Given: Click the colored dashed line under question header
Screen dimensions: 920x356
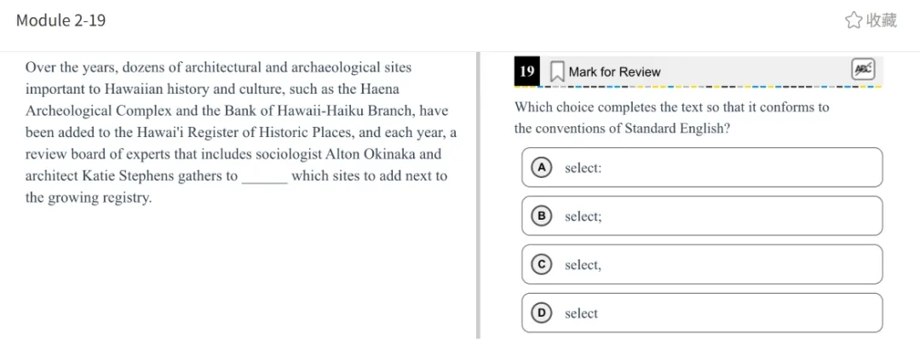Looking at the screenshot, I should point(699,87).
